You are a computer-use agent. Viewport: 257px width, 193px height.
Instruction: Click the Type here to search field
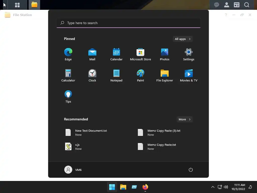pos(128,23)
